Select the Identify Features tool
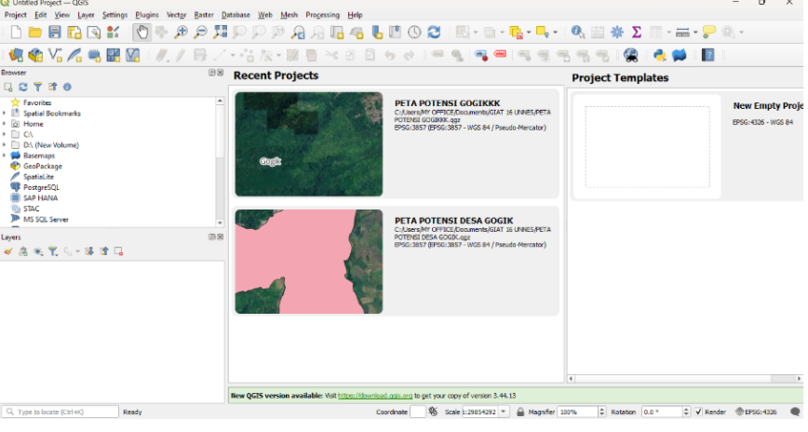Screen dimensions: 808x432 (578, 32)
